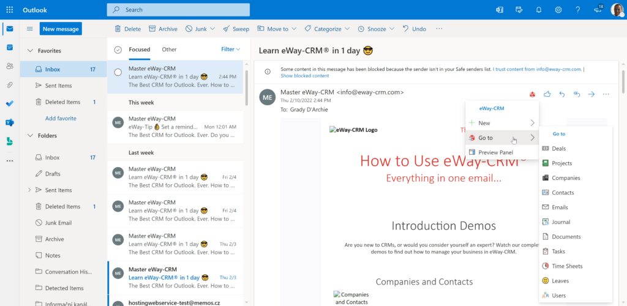This screenshot has width=627, height=306.
Task: Go to Time Sheets
Action: coord(576,266)
